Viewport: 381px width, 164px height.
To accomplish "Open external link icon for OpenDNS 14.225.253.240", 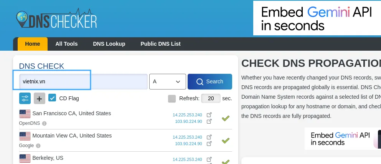I will pos(209,115).
